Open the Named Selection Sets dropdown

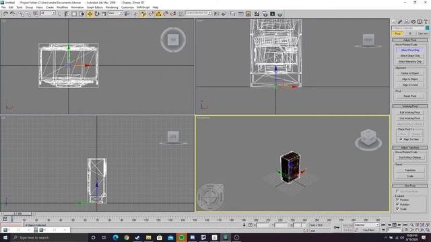(x=198, y=13)
